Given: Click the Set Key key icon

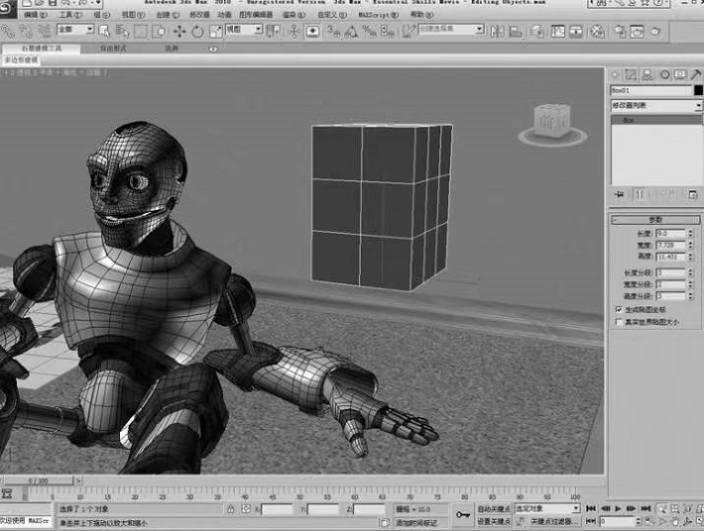Looking at the screenshot, I should [462, 514].
